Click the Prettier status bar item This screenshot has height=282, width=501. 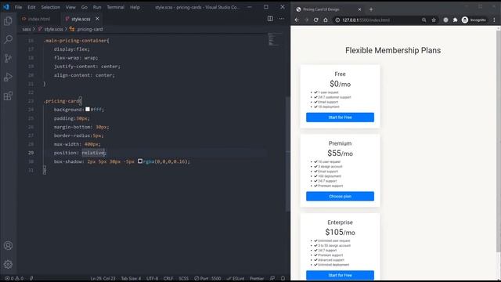tap(257, 279)
